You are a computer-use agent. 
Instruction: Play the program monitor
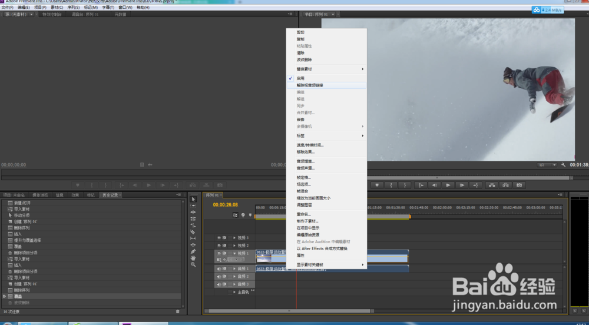pos(448,185)
